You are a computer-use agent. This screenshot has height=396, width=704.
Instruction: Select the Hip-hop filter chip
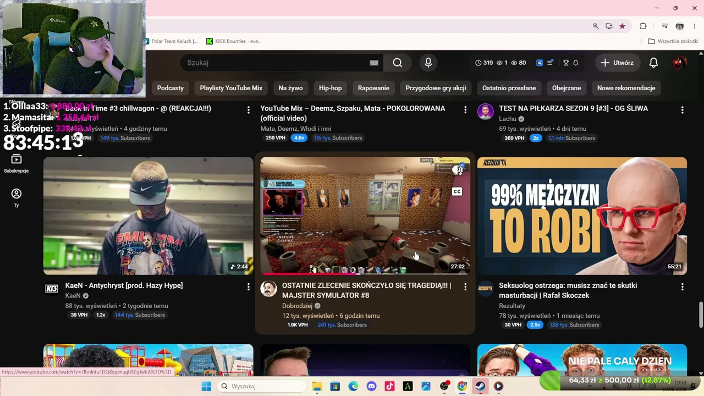pos(330,88)
